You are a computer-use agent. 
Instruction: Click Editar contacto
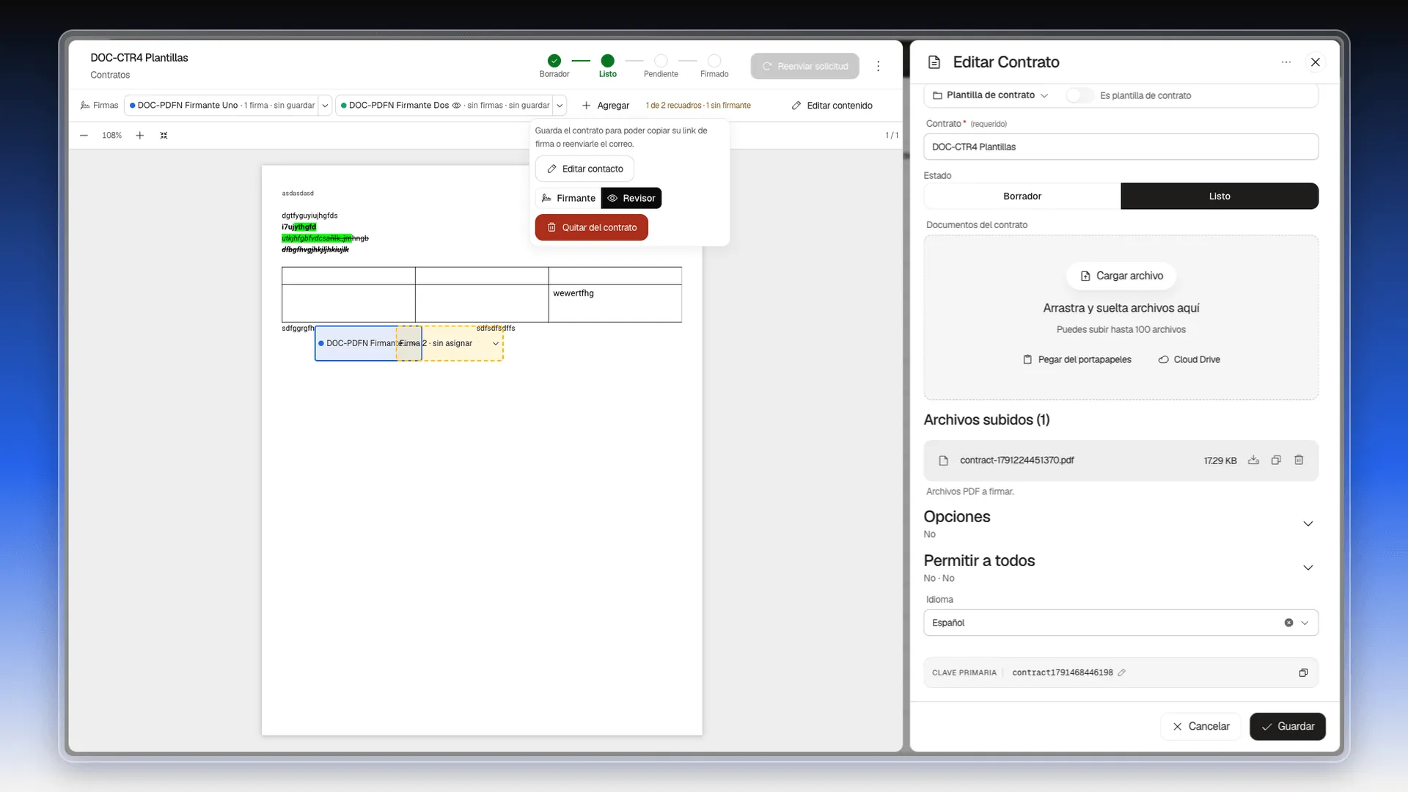pos(584,169)
